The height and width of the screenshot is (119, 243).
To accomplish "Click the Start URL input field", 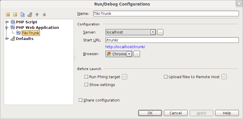I will point(172,40).
